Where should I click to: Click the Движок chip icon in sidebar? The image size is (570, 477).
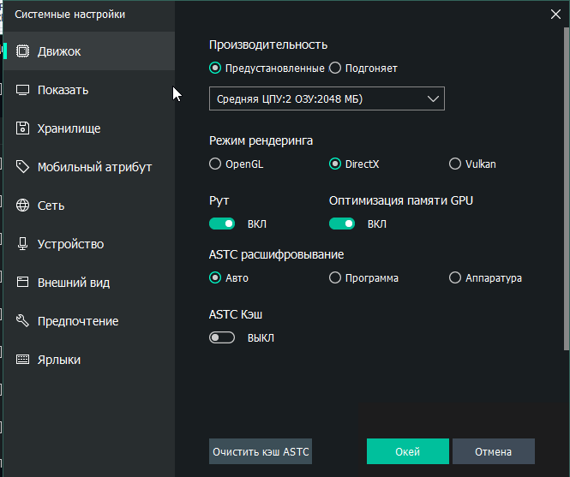(23, 51)
